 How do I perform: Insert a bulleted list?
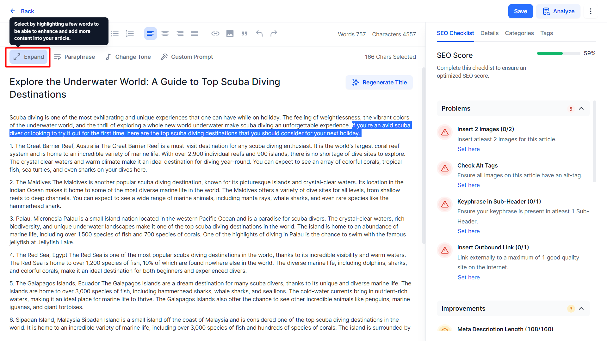pos(115,33)
